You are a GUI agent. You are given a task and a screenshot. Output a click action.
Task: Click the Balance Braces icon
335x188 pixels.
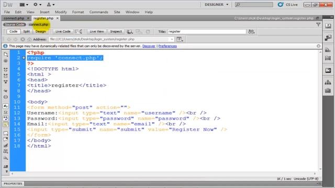(6, 97)
